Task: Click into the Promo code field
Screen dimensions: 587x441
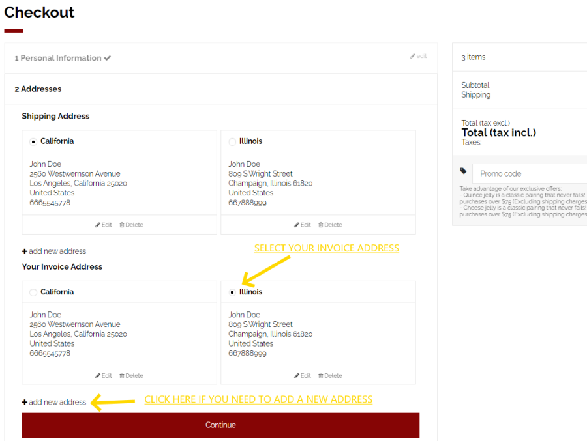Action: point(528,173)
